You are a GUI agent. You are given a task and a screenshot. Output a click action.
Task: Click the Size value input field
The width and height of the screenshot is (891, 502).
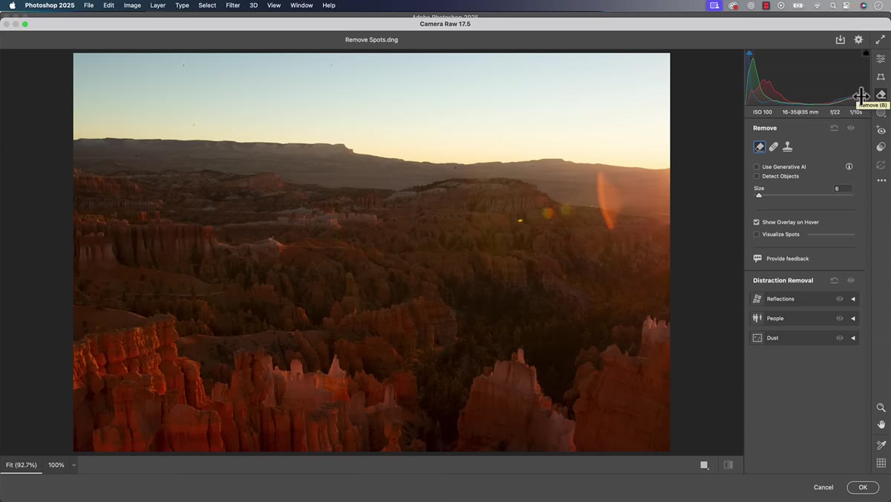tap(841, 189)
